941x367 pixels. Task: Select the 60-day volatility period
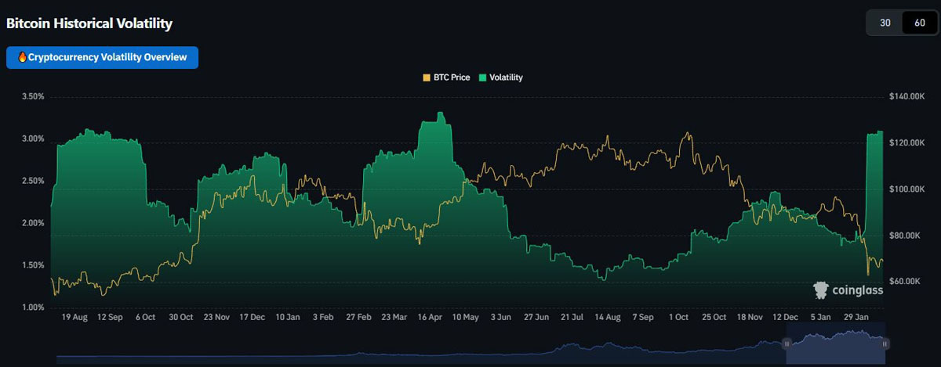tap(918, 23)
